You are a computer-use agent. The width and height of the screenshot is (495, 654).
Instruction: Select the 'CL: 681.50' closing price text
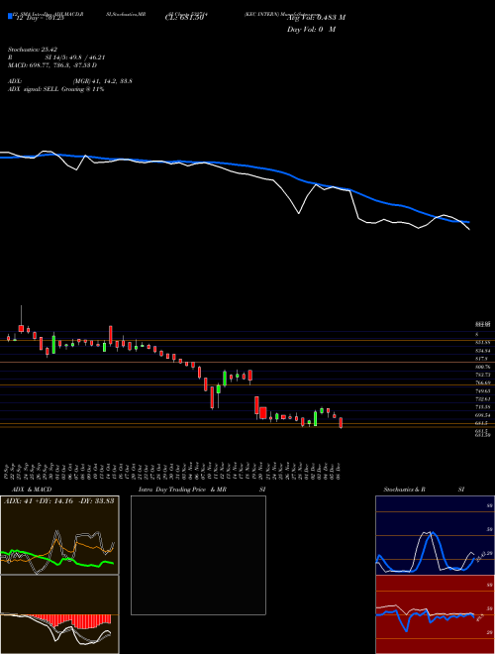click(x=184, y=18)
